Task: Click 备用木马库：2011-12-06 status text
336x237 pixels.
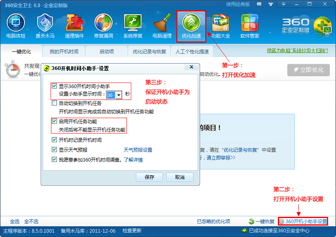Action: click(88, 231)
